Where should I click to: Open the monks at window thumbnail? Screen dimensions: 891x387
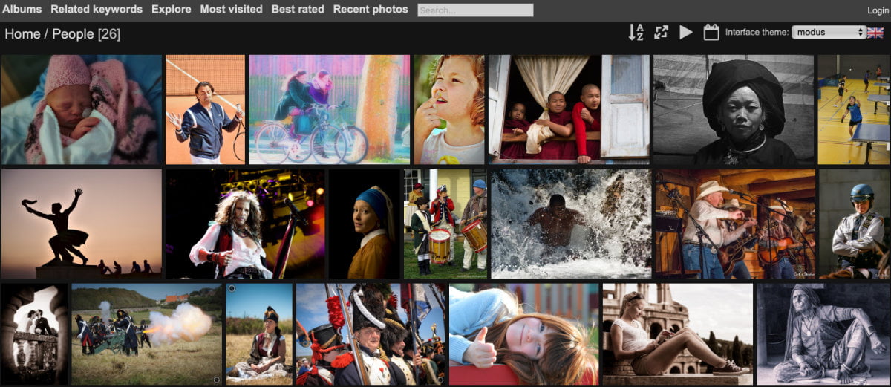coord(568,110)
